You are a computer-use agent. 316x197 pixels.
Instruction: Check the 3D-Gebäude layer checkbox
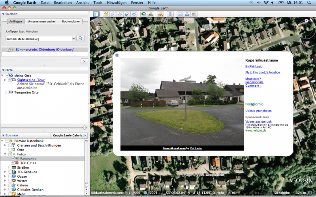pos(9,172)
